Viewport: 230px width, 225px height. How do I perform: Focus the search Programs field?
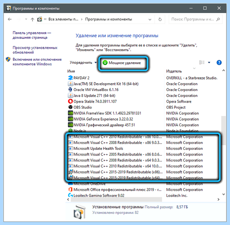click(x=195, y=19)
